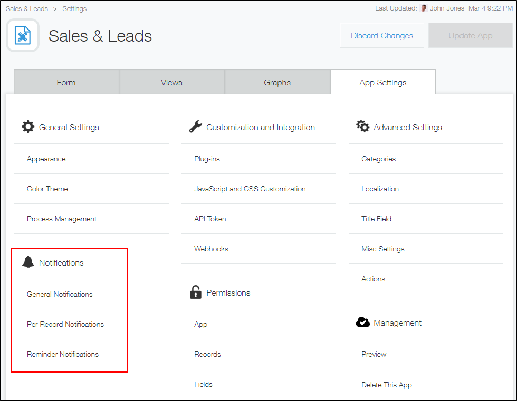Click the gear icon beside General Settings
Viewport: 517px width, 401px height.
pos(27,126)
